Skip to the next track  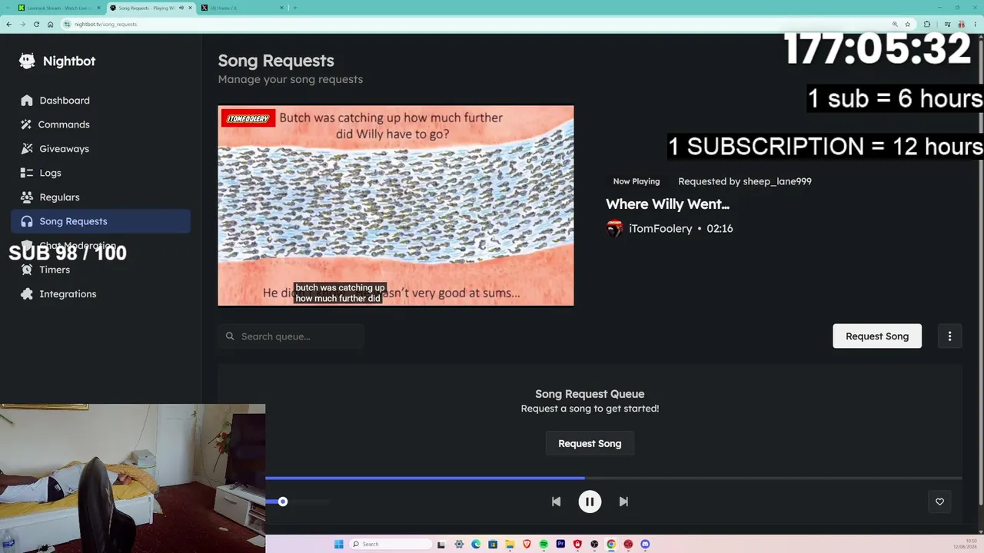[623, 502]
